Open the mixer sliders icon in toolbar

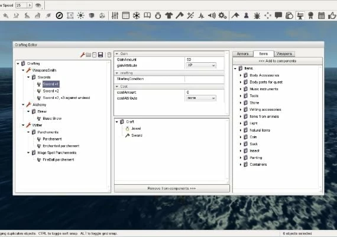(x=115, y=15)
